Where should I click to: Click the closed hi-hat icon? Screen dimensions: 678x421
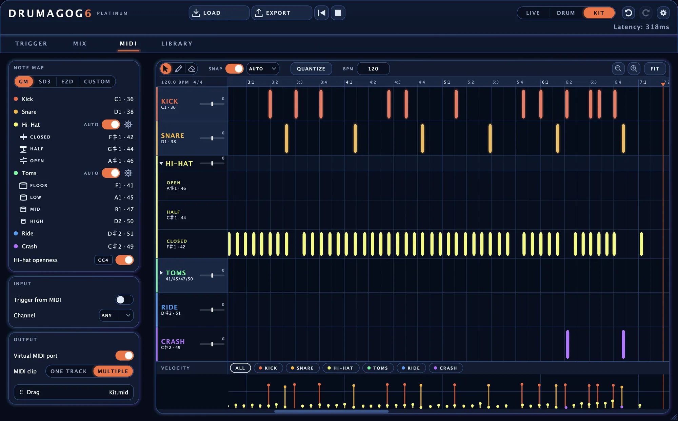coord(23,137)
